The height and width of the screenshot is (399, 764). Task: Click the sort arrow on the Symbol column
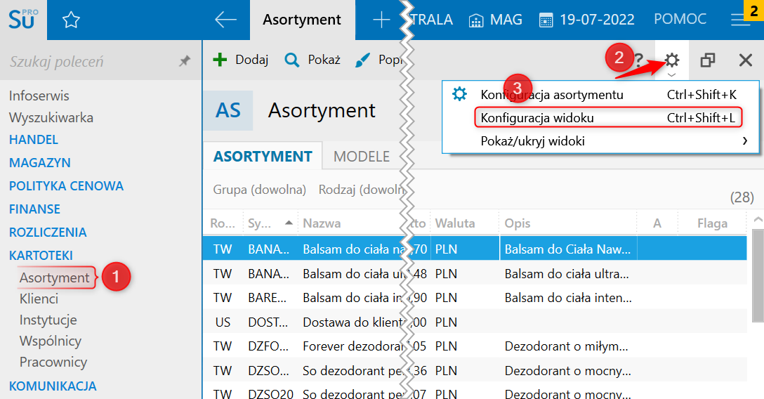[289, 223]
